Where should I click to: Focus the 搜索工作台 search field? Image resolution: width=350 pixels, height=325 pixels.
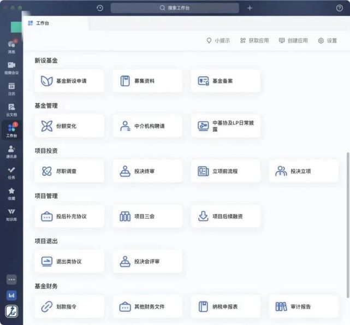click(x=175, y=8)
